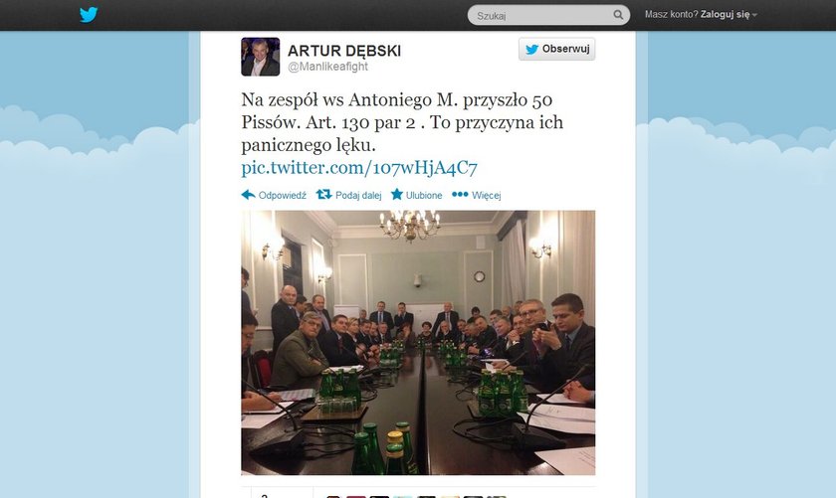
Task: Select the Odpowiedź reply text
Action: [283, 196]
